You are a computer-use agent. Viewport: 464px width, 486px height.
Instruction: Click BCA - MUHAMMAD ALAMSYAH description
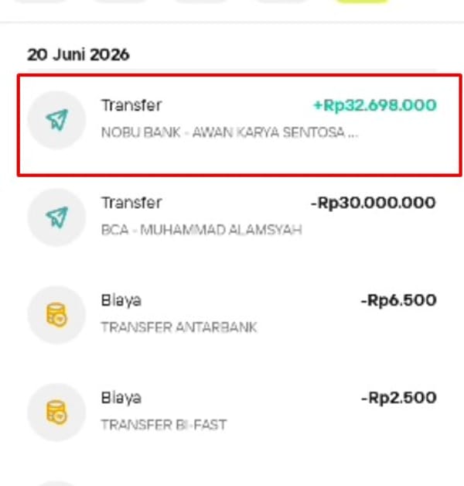[x=201, y=230]
